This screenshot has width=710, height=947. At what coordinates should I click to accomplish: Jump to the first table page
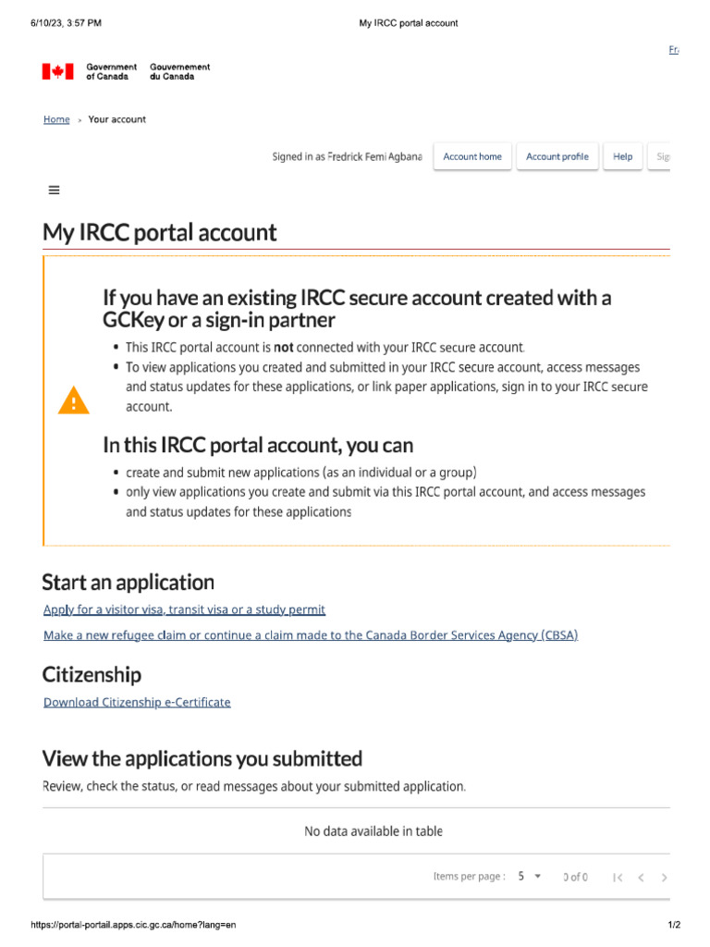click(x=618, y=877)
